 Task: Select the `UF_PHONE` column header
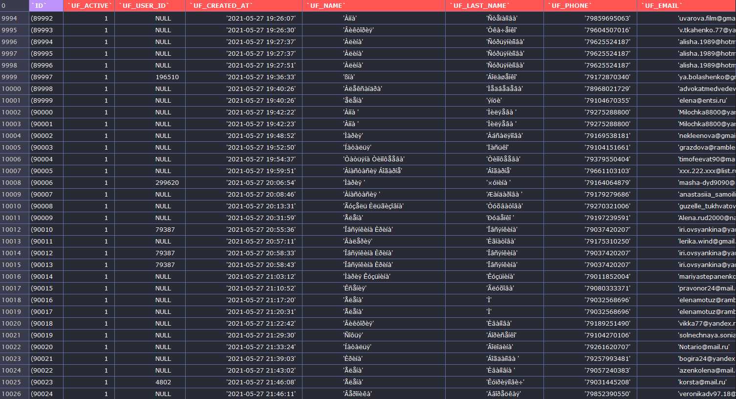click(590, 6)
